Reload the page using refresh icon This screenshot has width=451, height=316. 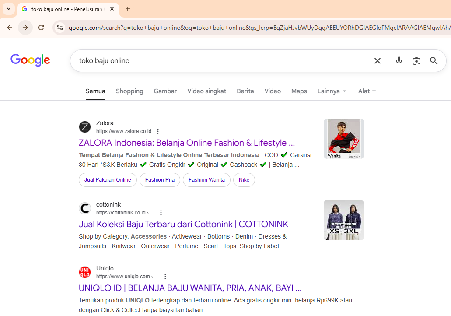41,28
